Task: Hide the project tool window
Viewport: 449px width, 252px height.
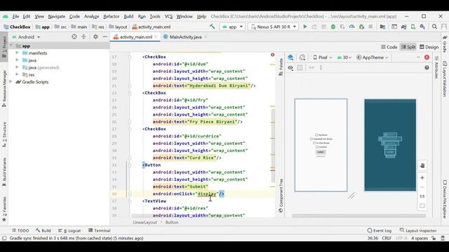Action: click(x=105, y=37)
